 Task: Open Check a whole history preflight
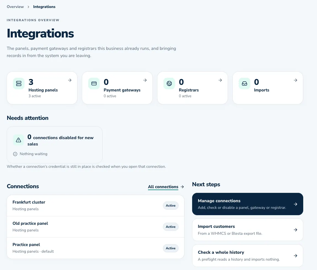coord(248,256)
